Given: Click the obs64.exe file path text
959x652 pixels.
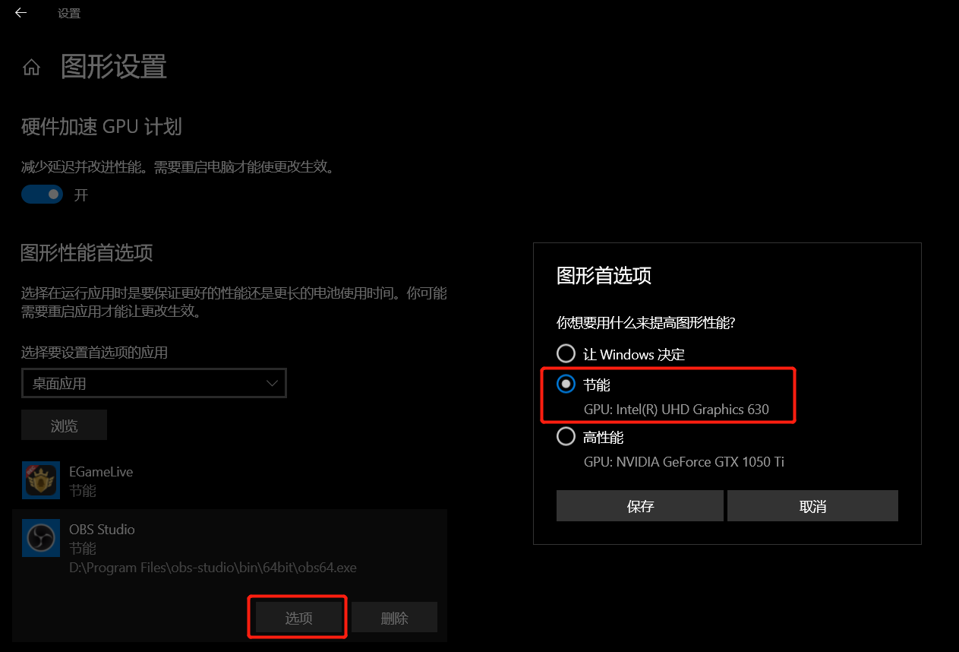Looking at the screenshot, I should (213, 568).
